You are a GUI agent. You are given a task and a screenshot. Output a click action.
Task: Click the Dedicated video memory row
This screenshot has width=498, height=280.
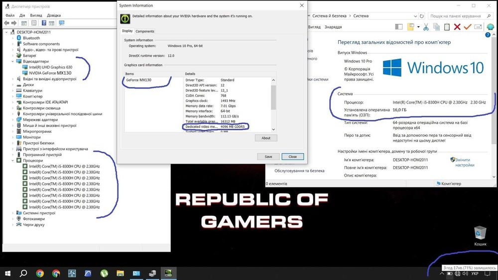point(215,126)
